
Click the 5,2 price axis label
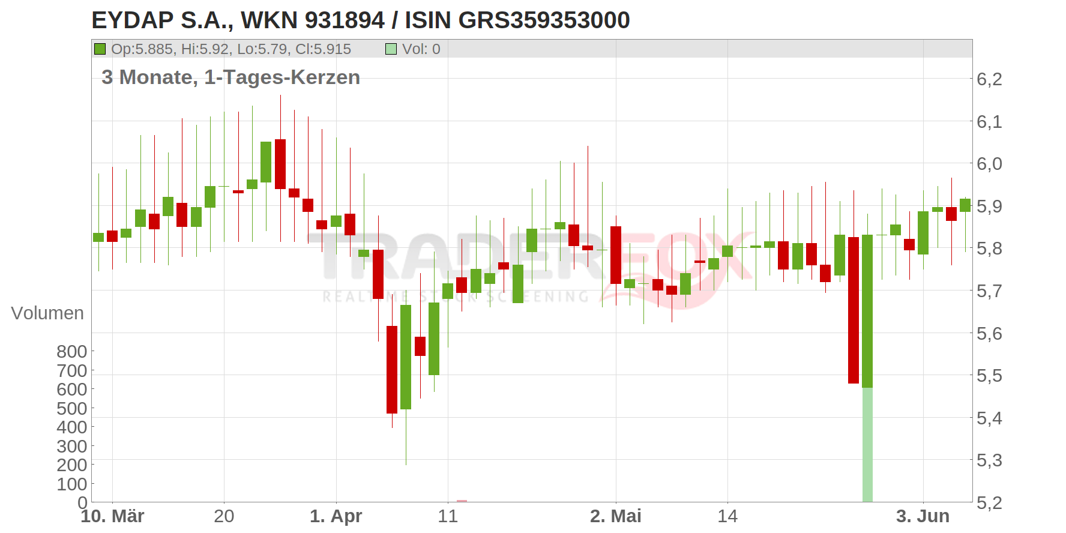[x=989, y=503]
